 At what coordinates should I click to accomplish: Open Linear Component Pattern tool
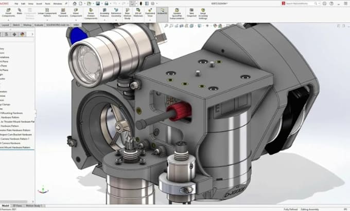[x=47, y=13]
